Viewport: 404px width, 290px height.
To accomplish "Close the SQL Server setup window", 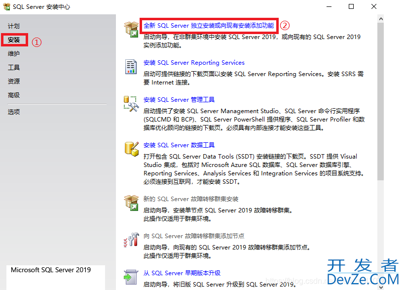I will (374, 6).
